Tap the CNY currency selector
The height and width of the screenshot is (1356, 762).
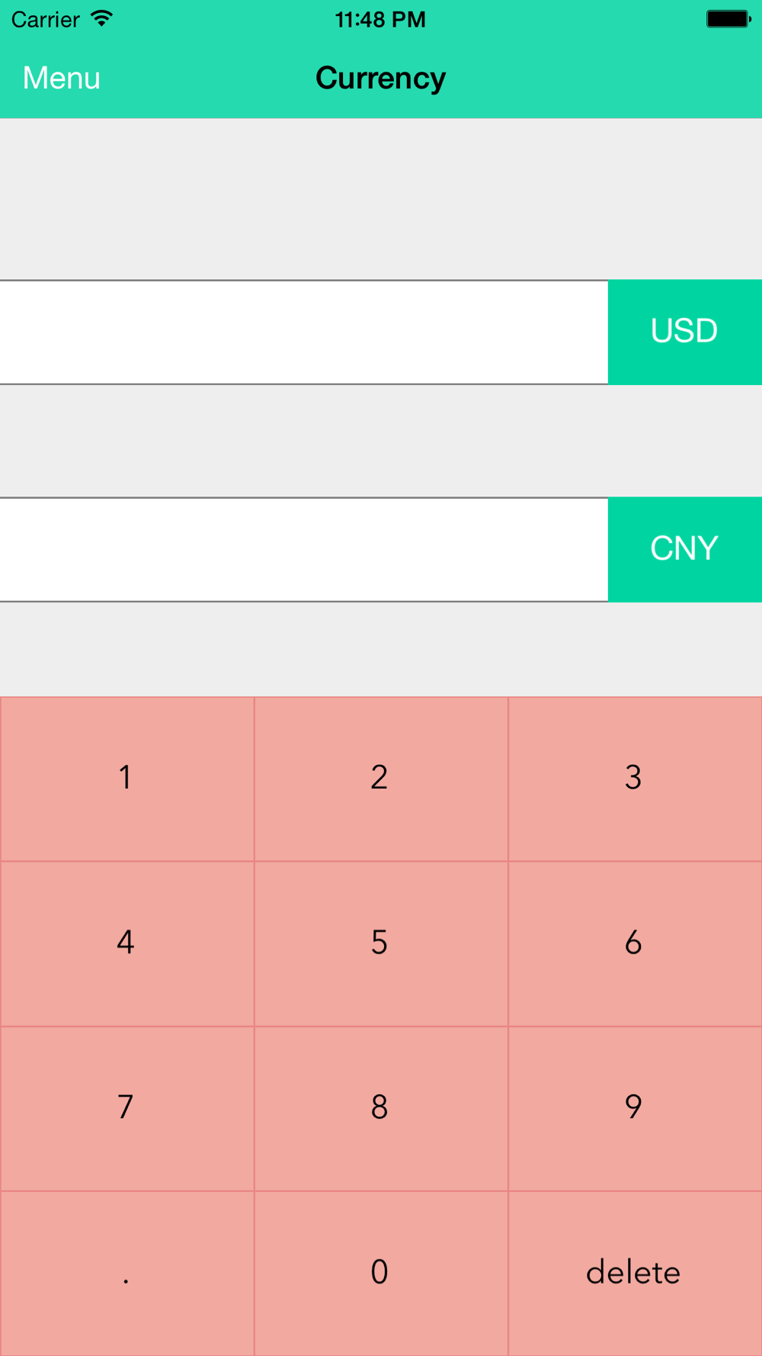(x=684, y=549)
